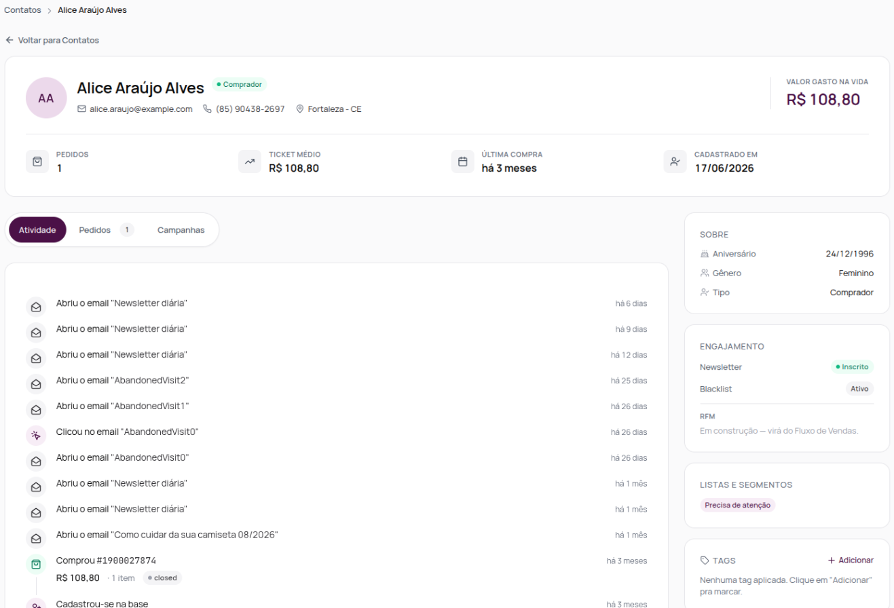The width and height of the screenshot is (894, 608).
Task: Click the 'Abriu o email "AbandonedVisit2"' text
Action: point(123,380)
